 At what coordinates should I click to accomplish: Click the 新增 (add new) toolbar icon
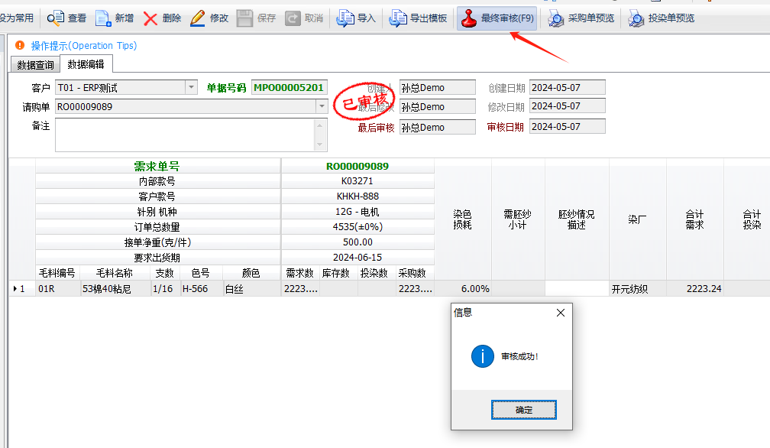coord(103,18)
